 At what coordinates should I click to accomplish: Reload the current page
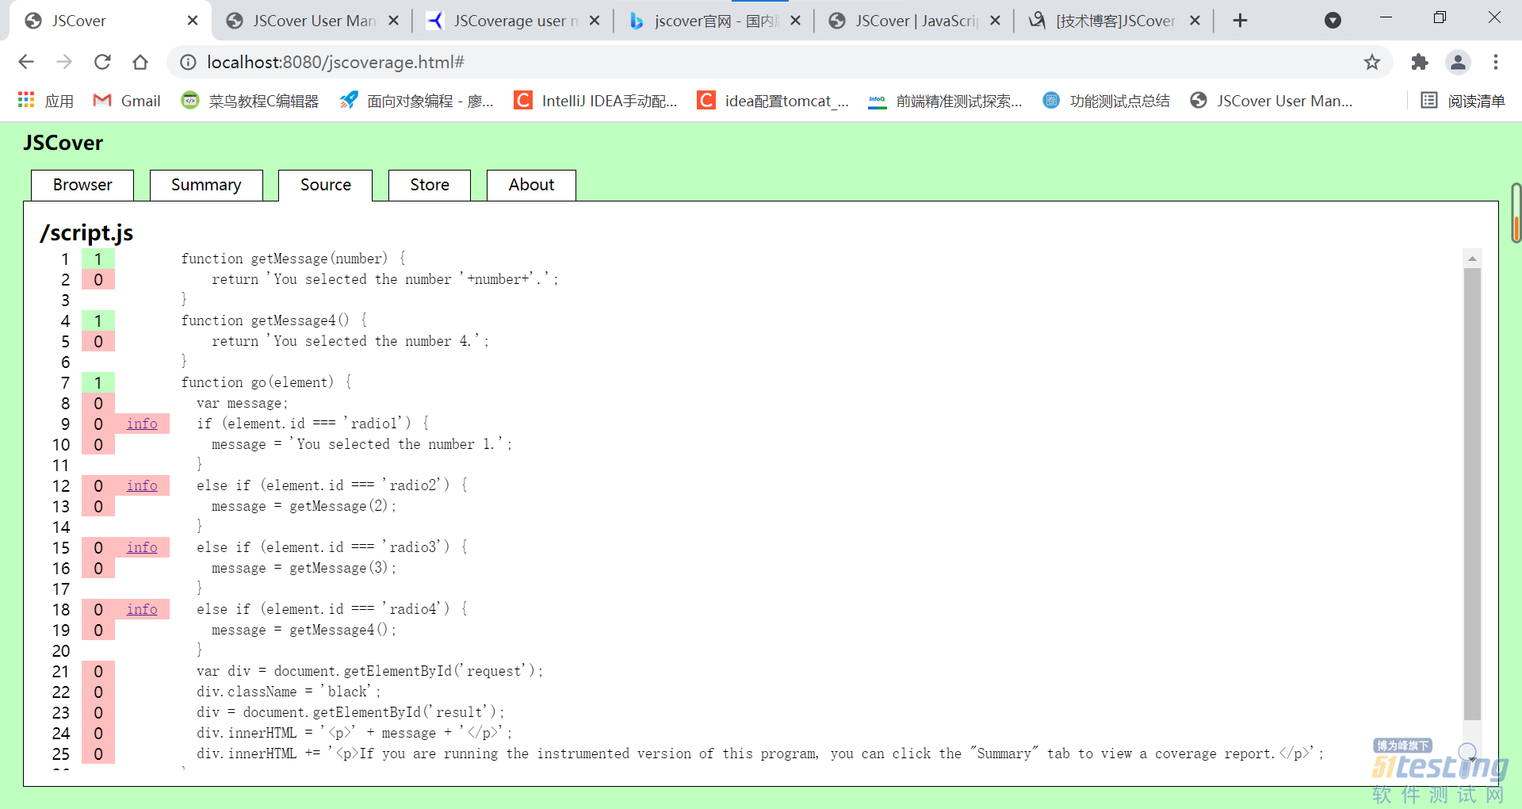102,62
